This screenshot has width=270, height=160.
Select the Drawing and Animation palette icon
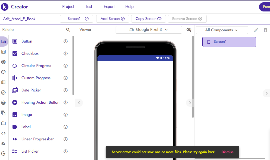(3, 72)
